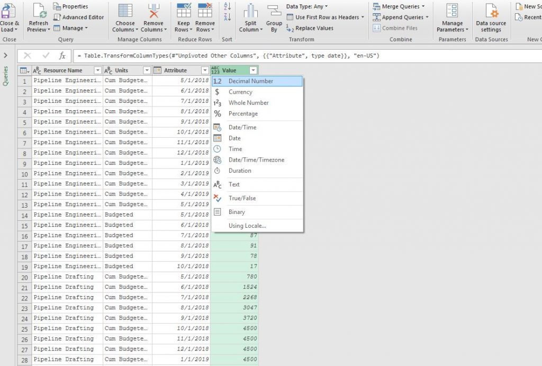
Task: Choose Currency from the data type menu
Action: 243,92
